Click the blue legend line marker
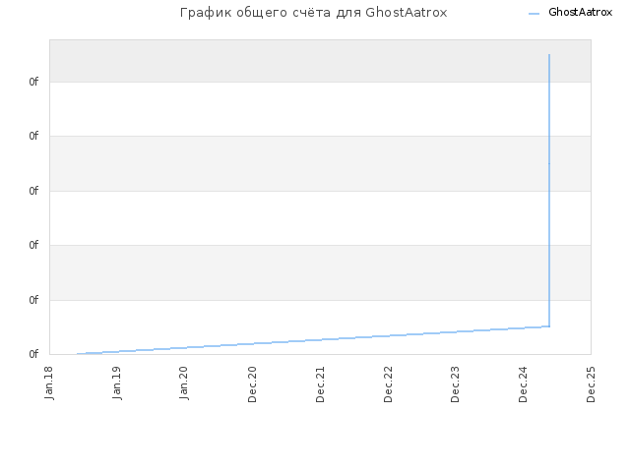630x472 pixels. [x=534, y=14]
